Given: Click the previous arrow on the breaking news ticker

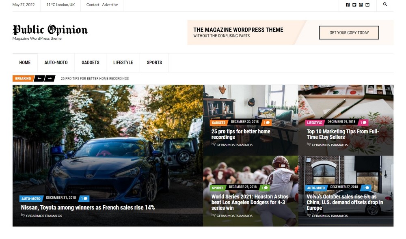Looking at the screenshot, I should [x=39, y=78].
